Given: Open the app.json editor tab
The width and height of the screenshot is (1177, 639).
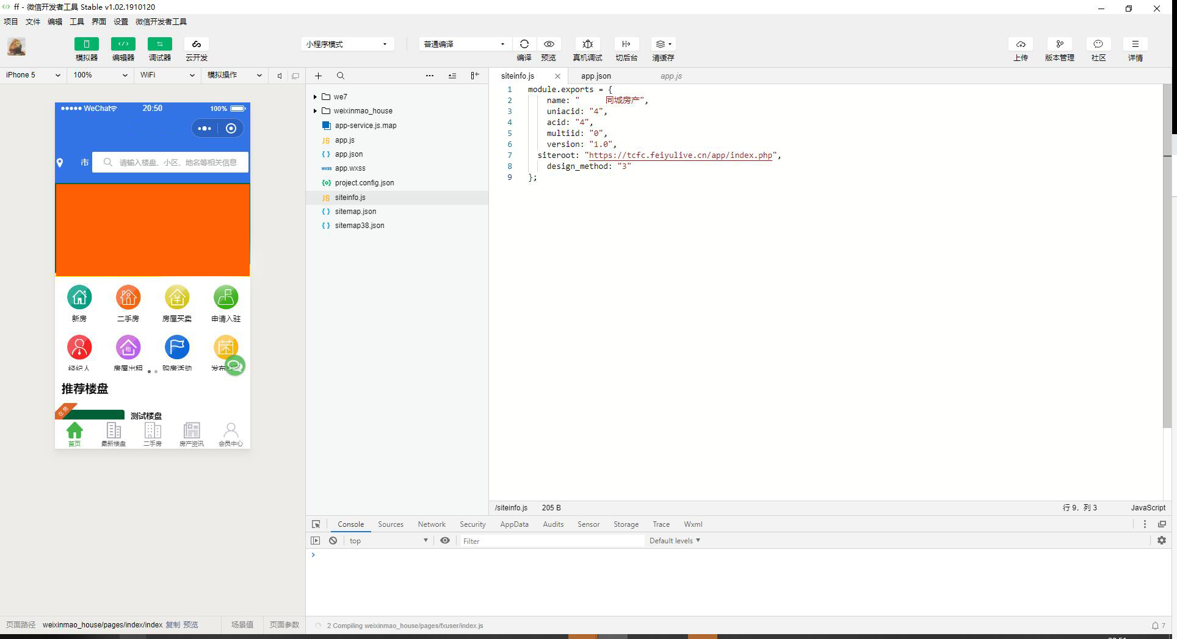Looking at the screenshot, I should (596, 76).
